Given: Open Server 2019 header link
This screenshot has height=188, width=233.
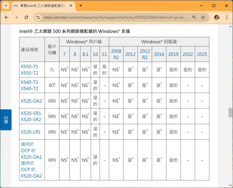Looking at the screenshot, I should tap(173, 54).
